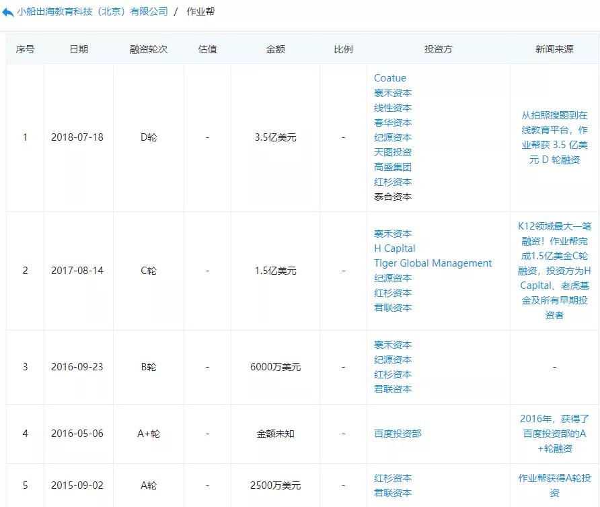Select date cell 2016-09-23

[77, 367]
